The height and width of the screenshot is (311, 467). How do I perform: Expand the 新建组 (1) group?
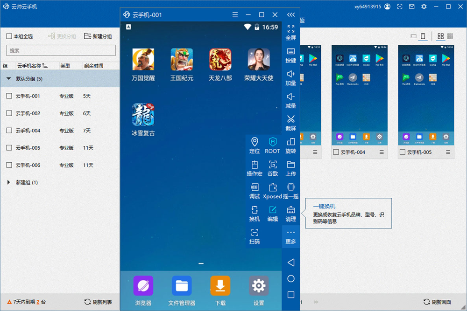(8, 182)
